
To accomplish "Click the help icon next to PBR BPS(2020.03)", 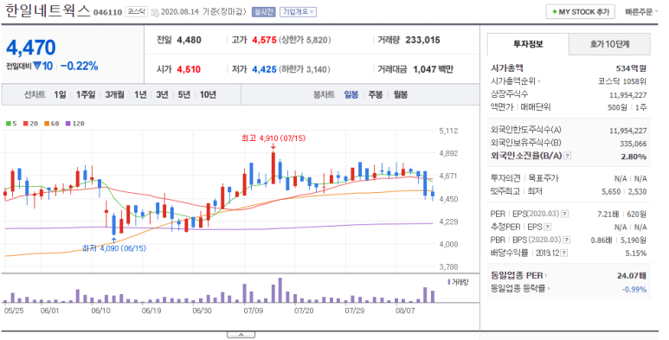I will (567, 241).
